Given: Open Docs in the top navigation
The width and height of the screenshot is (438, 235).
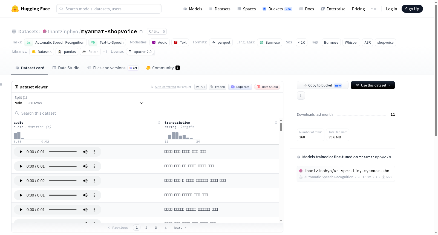Looking at the screenshot, I should click(307, 9).
